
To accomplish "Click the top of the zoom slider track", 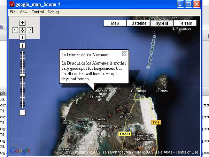I will tap(22, 52).
